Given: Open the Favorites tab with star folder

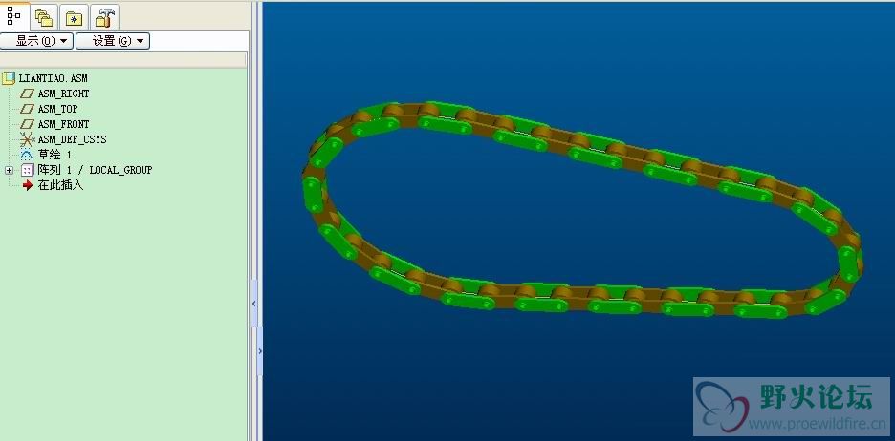Looking at the screenshot, I should tap(75, 17).
